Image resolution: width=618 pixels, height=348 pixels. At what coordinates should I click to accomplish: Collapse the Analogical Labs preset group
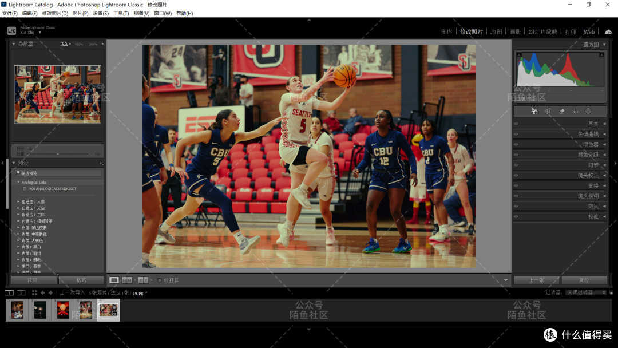(x=18, y=182)
